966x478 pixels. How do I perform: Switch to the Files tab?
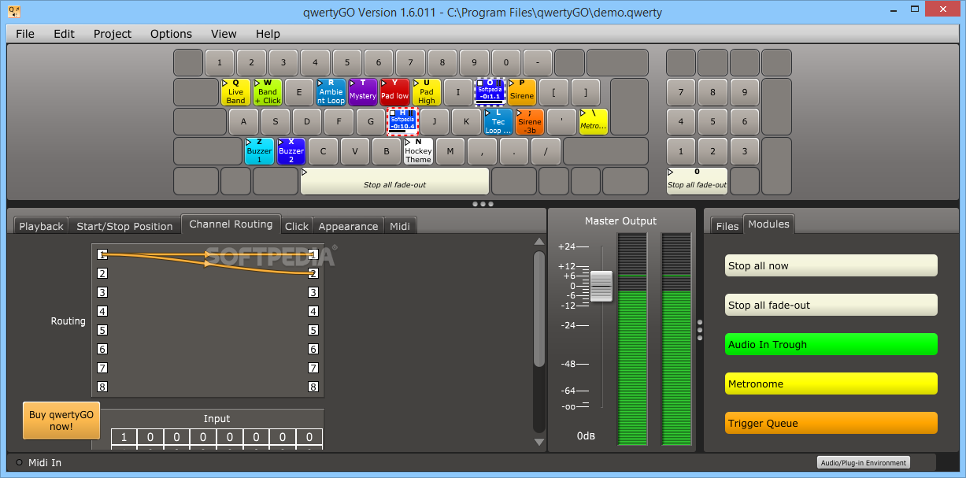click(x=727, y=226)
